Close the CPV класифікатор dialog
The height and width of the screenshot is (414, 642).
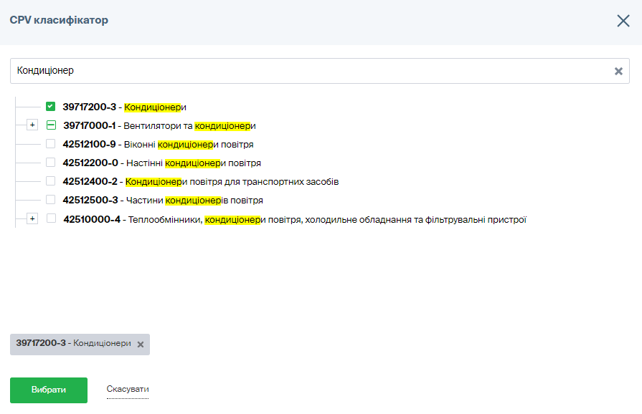coord(623,21)
